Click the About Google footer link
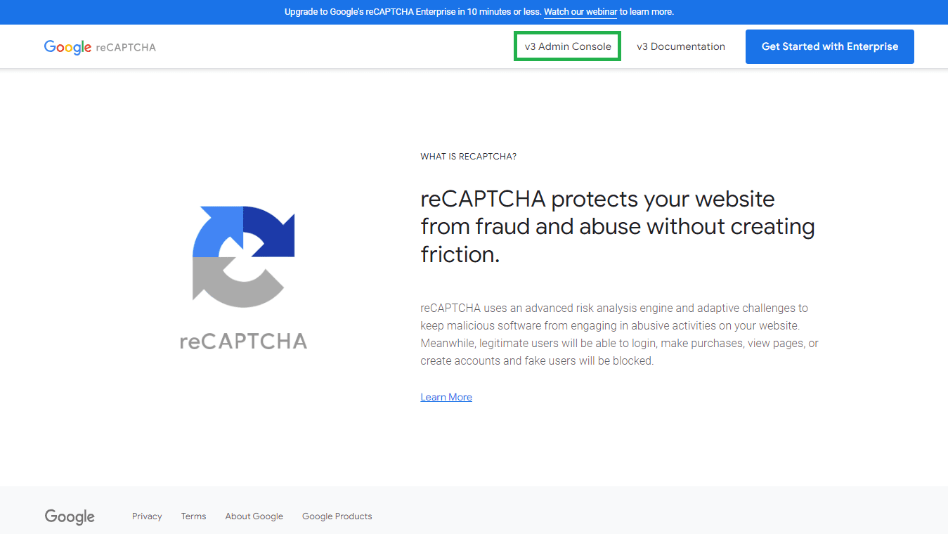Viewport: 948px width, 534px height. (254, 516)
